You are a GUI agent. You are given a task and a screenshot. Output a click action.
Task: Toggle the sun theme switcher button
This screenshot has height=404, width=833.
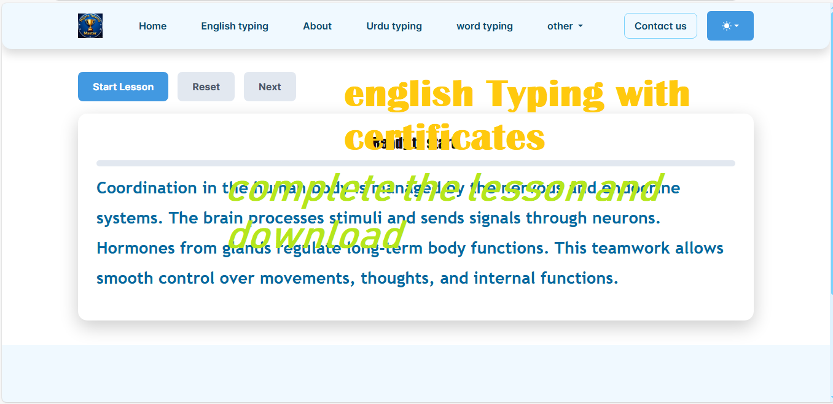tap(730, 26)
